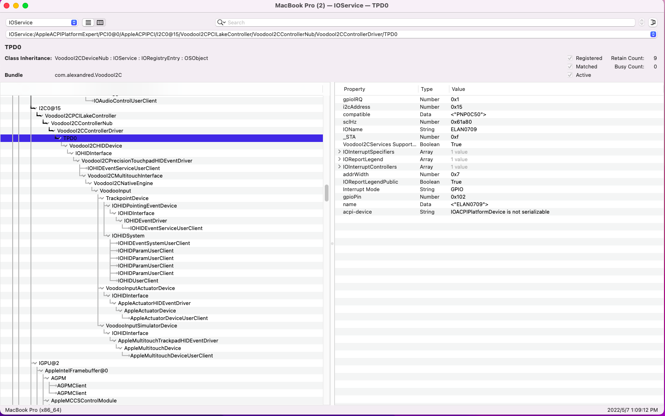Viewport: 665px width, 416px height.
Task: Open the registry path dropdown
Action: (653, 34)
